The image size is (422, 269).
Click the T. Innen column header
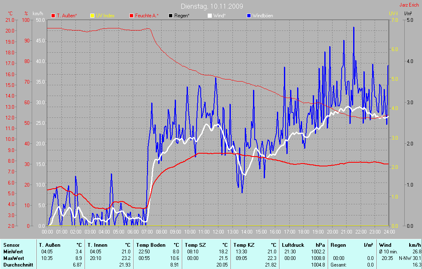[97, 245]
